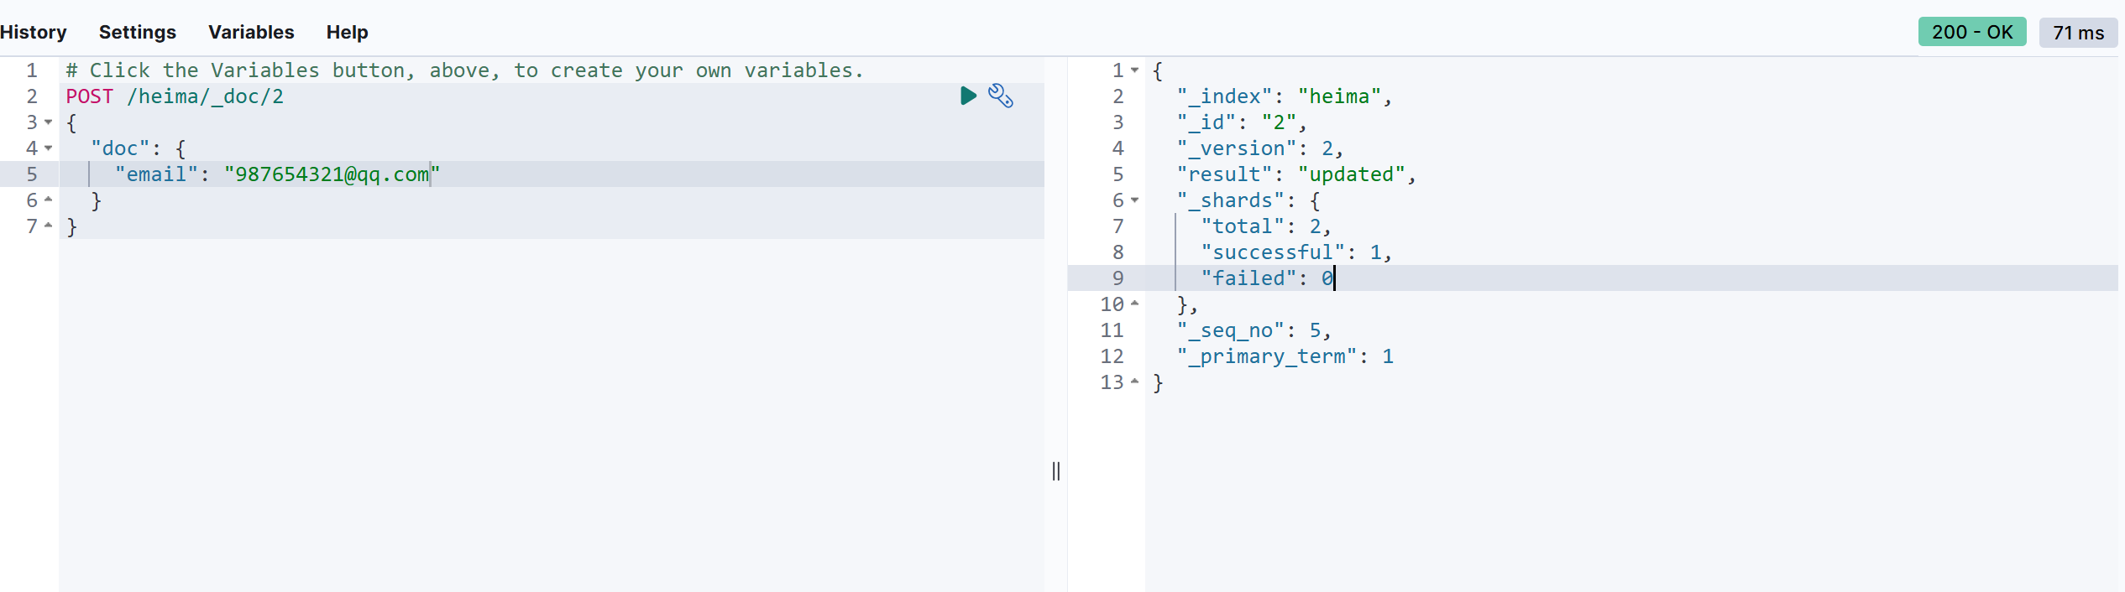
Task: Click fold arrow at request editor line 7
Action: 49,226
